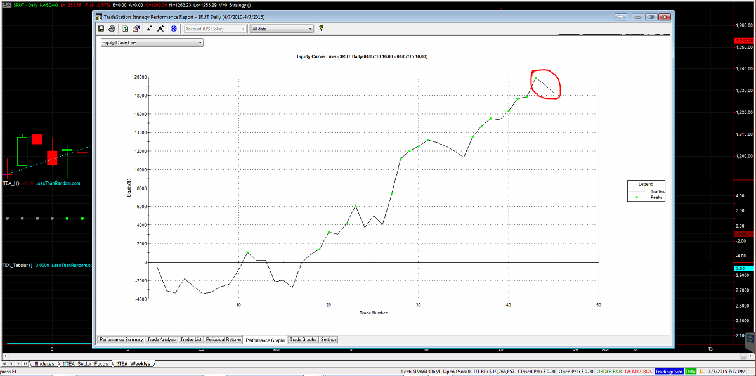
Task: Click the Trading: Sim mode indicator
Action: tap(669, 372)
